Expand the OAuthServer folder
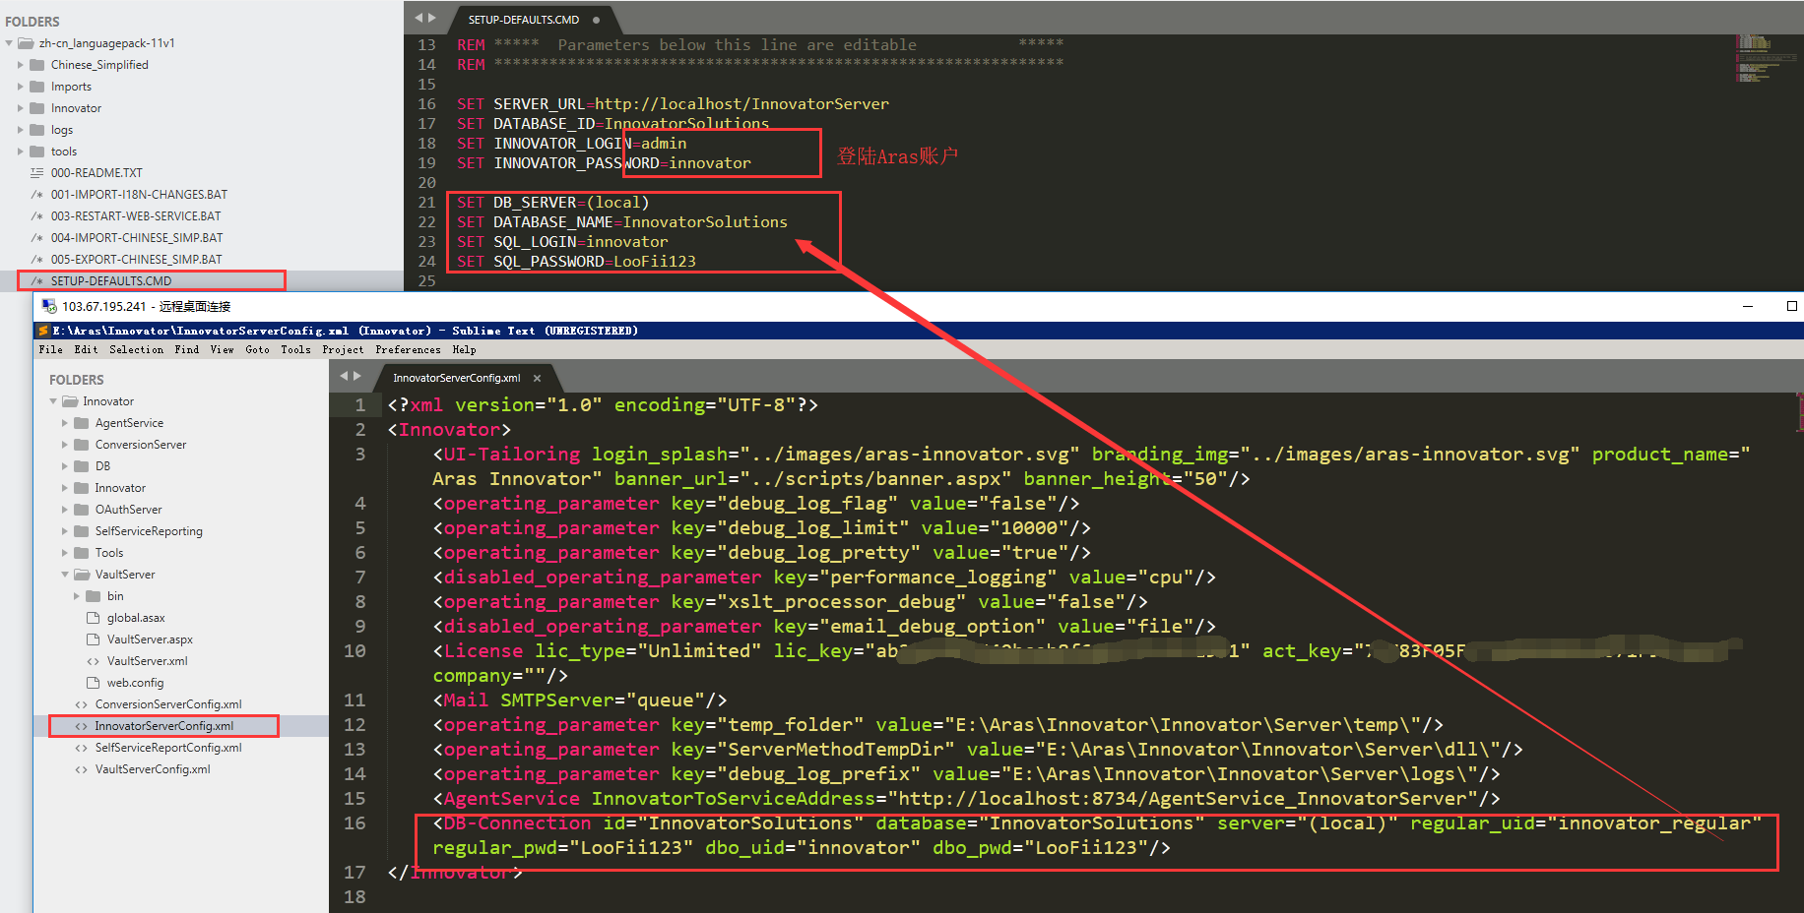1804x913 pixels. click(x=65, y=510)
